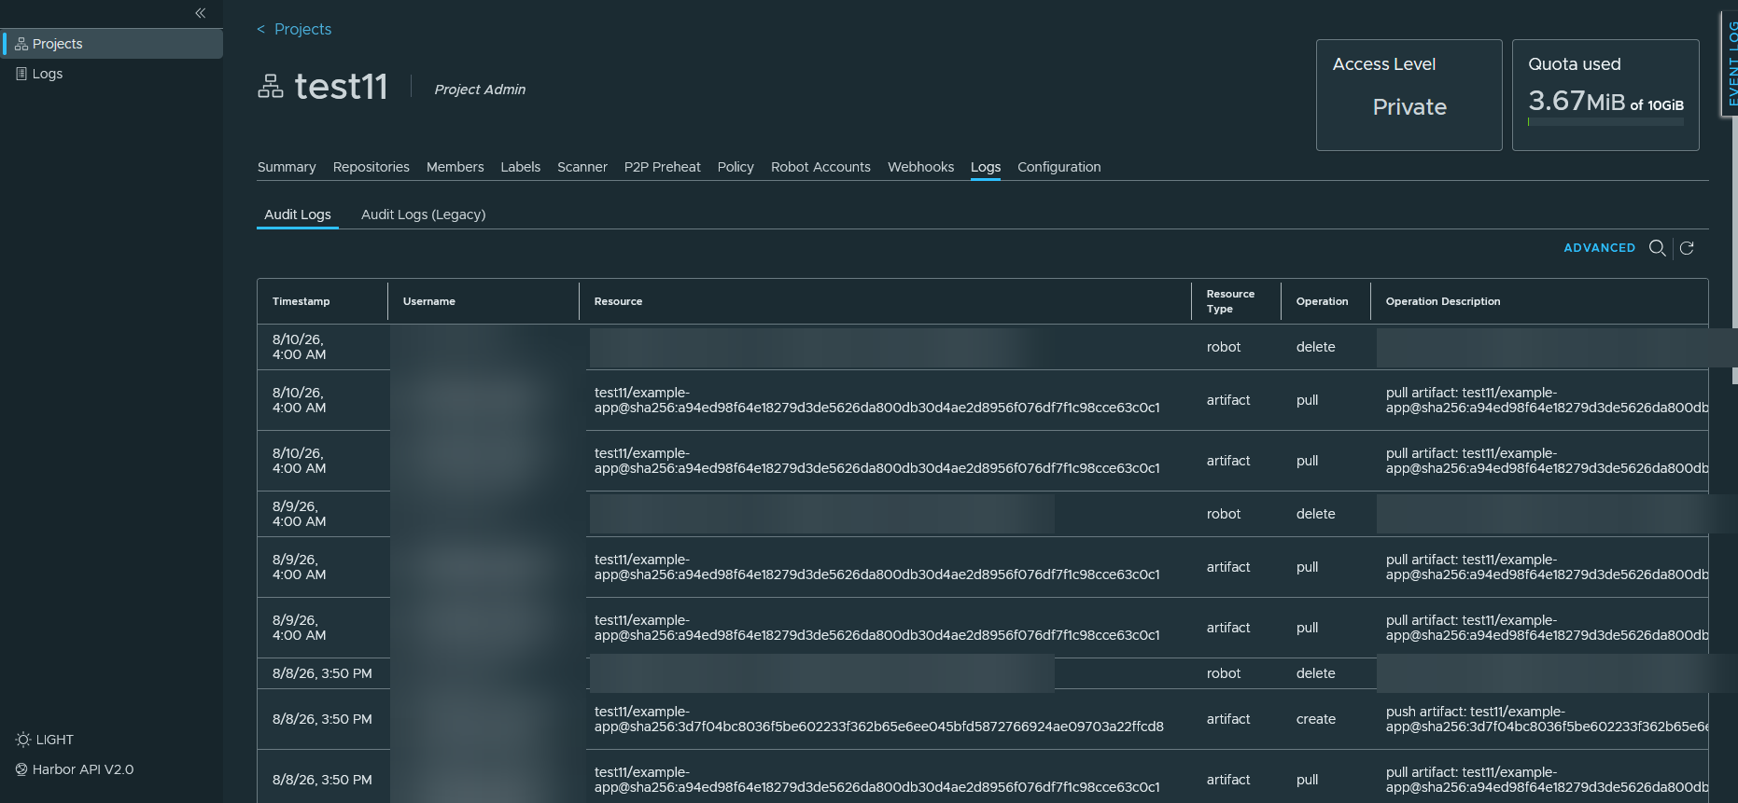Open the Webhooks tab

(x=920, y=167)
